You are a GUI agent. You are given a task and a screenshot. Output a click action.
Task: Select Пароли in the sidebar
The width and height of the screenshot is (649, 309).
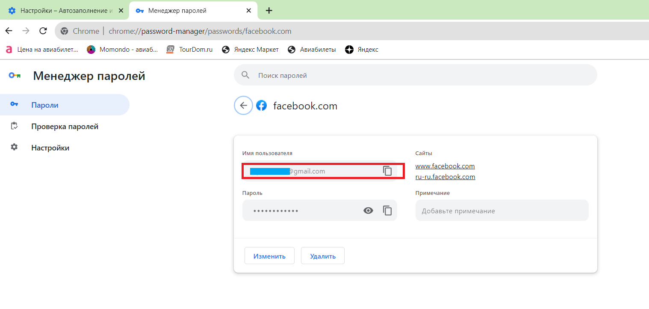tap(65, 105)
